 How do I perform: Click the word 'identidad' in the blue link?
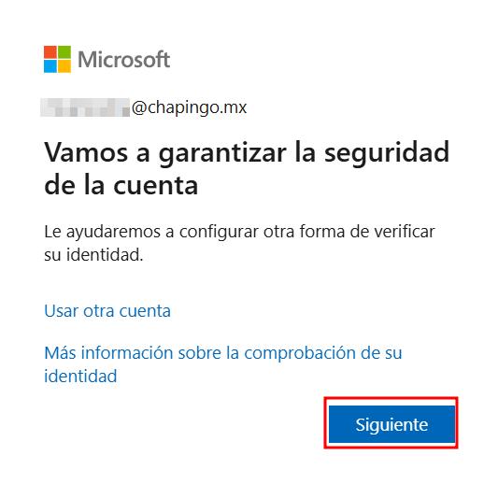tap(80, 376)
